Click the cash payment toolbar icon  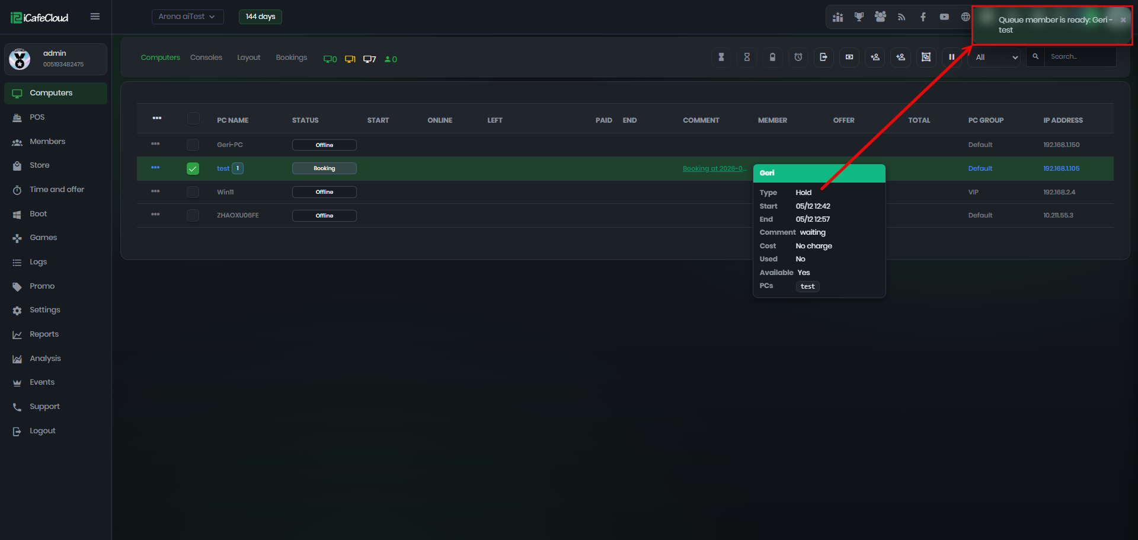pos(849,57)
